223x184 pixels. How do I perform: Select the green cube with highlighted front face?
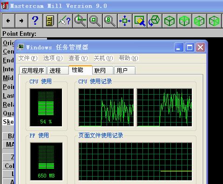coord(199,21)
